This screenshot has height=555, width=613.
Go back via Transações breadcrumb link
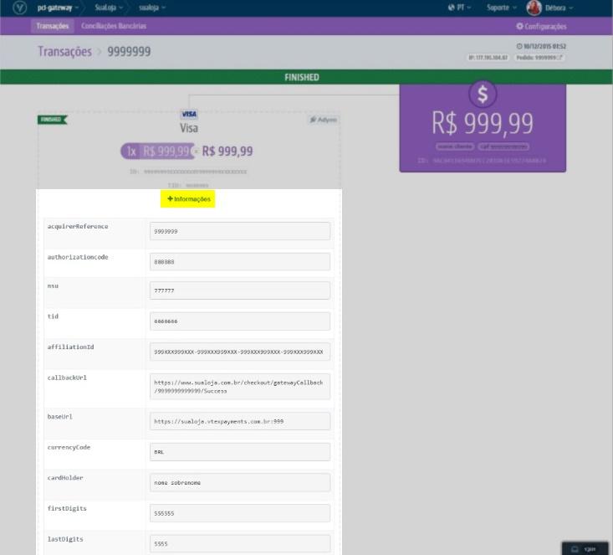pyautogui.click(x=64, y=52)
